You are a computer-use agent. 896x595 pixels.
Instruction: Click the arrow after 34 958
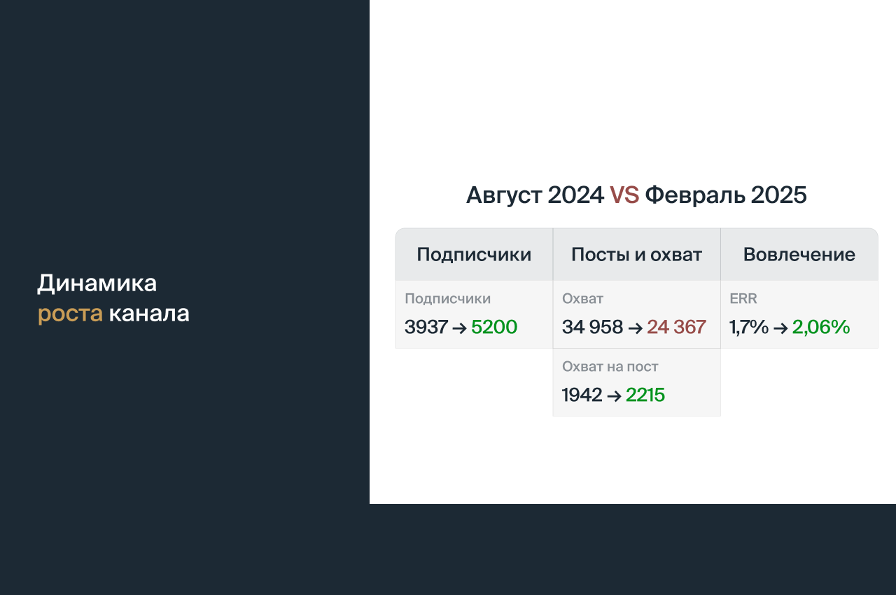pyautogui.click(x=635, y=327)
